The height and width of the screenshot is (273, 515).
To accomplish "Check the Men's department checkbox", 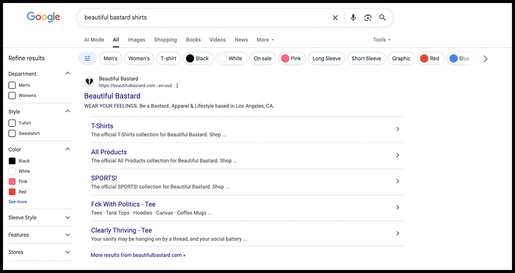I will click(12, 85).
